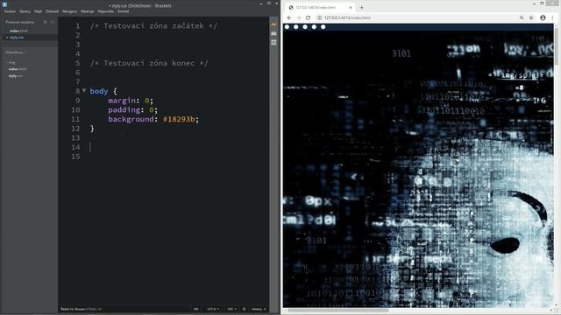
Task: Select the last slideshow dot
Action: pyautogui.click(x=323, y=27)
